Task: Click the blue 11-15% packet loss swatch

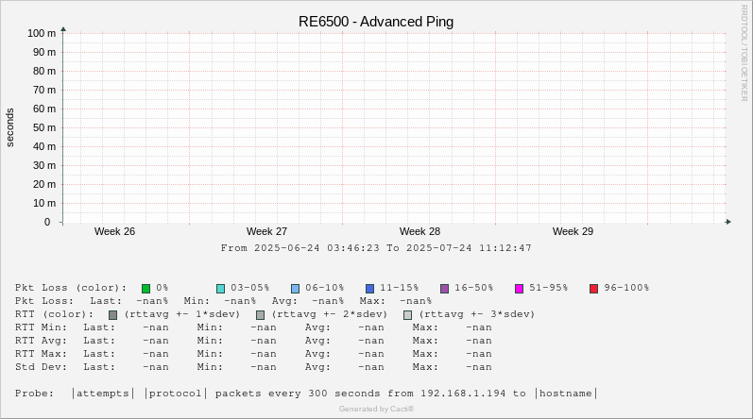Action: pyautogui.click(x=370, y=288)
